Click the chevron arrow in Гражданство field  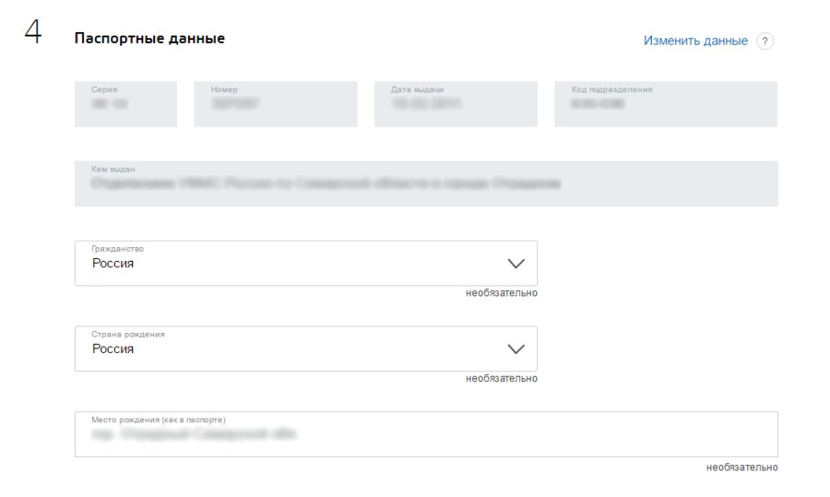pos(516,264)
